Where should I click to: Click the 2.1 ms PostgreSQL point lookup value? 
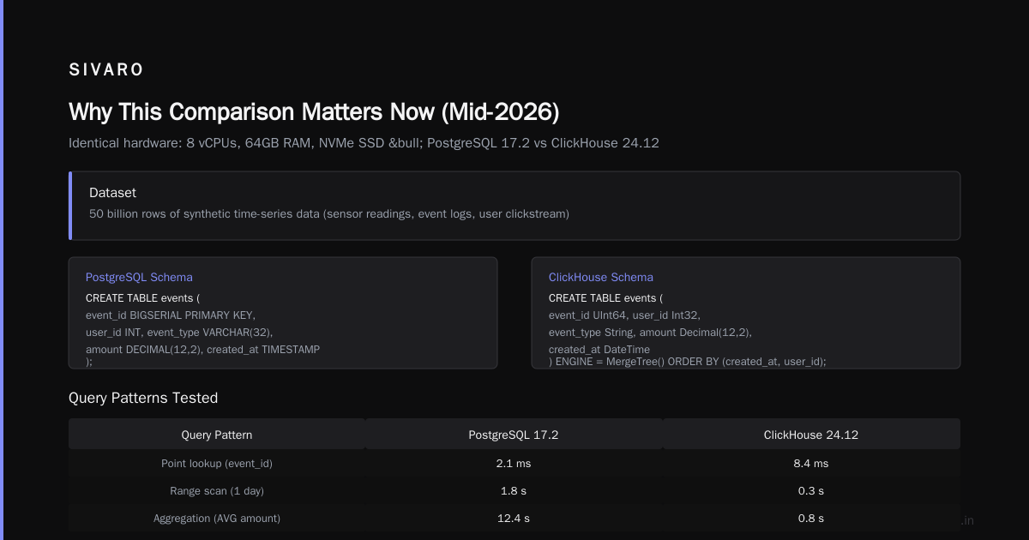[x=514, y=463]
